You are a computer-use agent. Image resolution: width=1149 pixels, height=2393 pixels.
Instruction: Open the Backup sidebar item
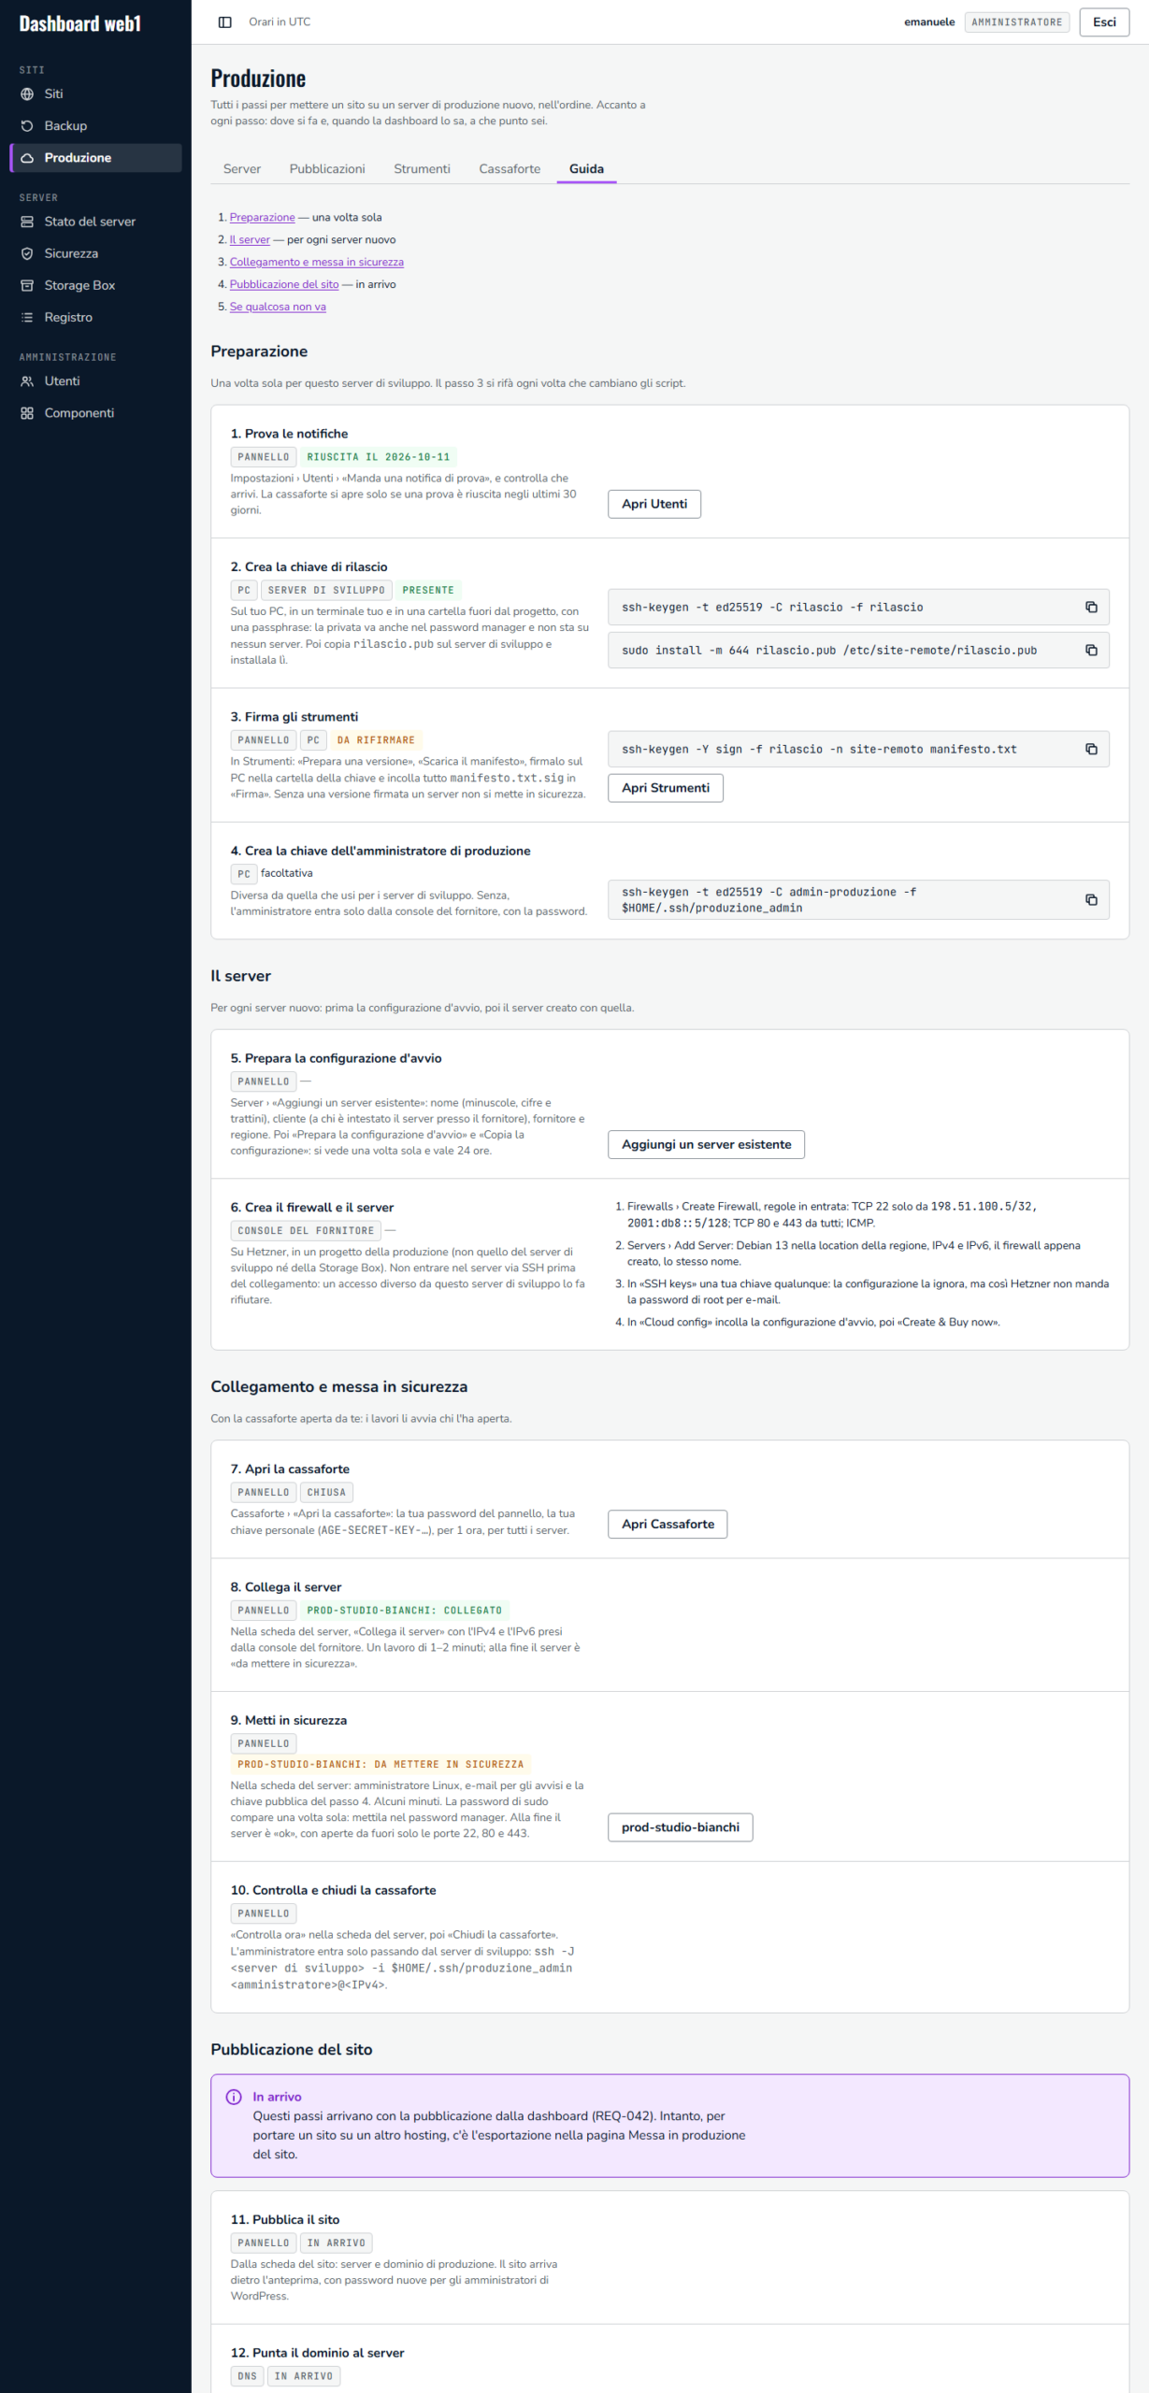[x=95, y=126]
